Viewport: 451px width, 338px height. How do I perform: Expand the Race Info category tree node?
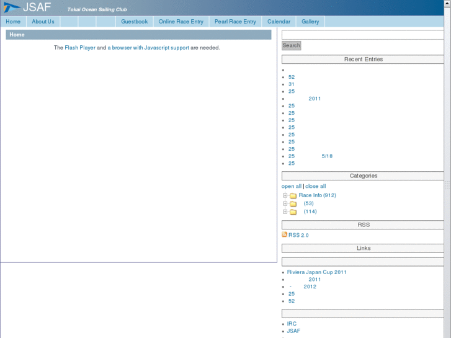285,195
